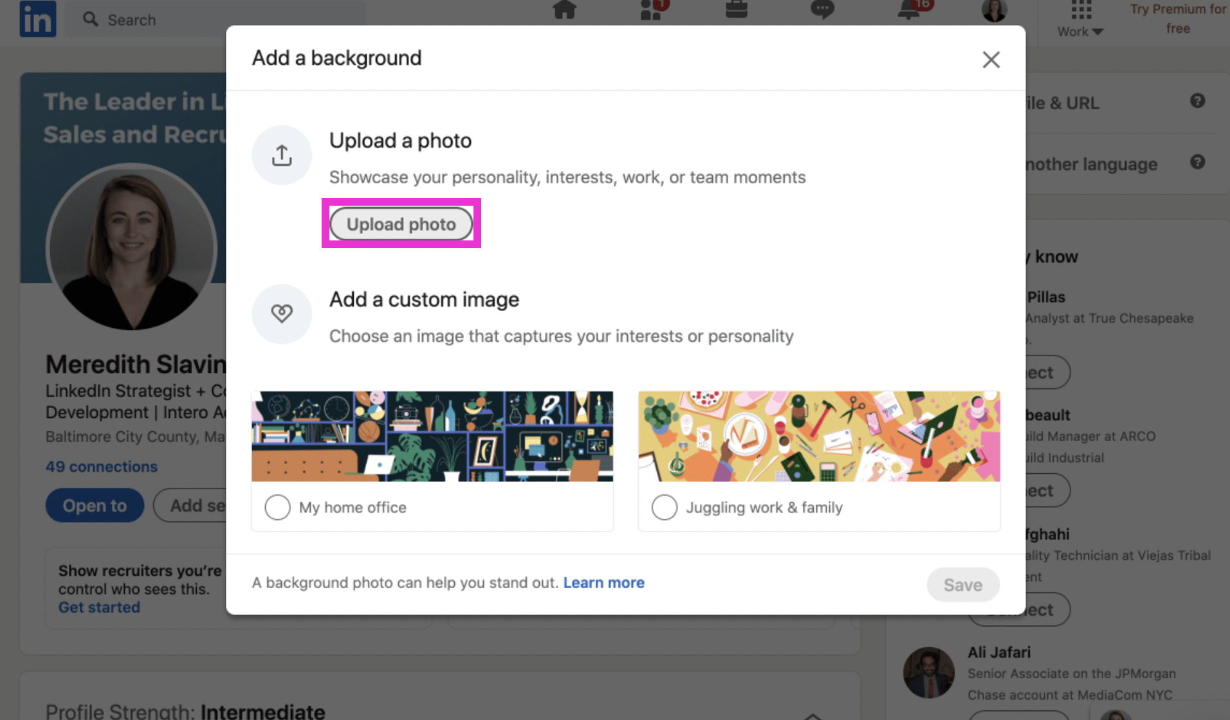Open the Notifications bell icon
The width and height of the screenshot is (1230, 720).
909,10
